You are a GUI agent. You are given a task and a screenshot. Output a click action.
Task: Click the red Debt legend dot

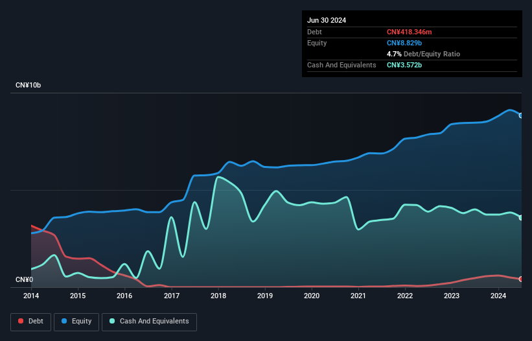21,321
